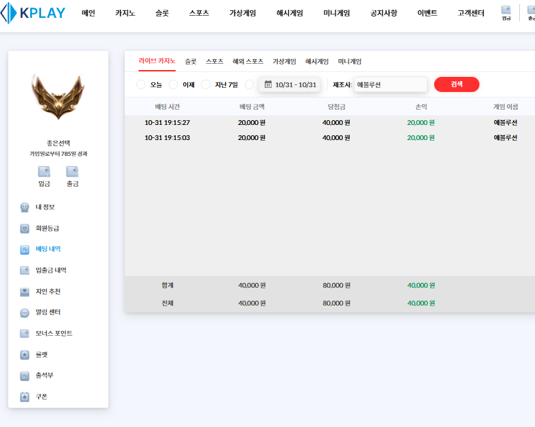Select the custom date range radio button

250,84
